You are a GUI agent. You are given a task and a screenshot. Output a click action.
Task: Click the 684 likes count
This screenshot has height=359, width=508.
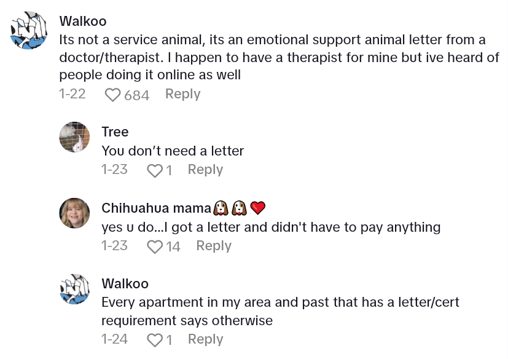click(136, 95)
